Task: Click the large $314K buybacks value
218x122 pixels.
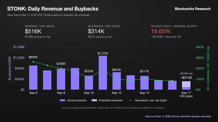Action: click(96, 31)
